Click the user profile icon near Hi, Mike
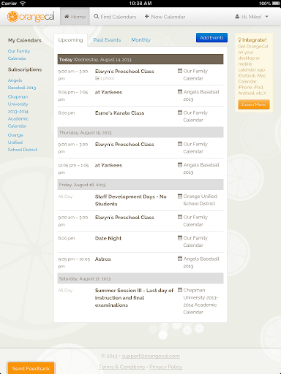The width and height of the screenshot is (281, 374). [x=237, y=17]
